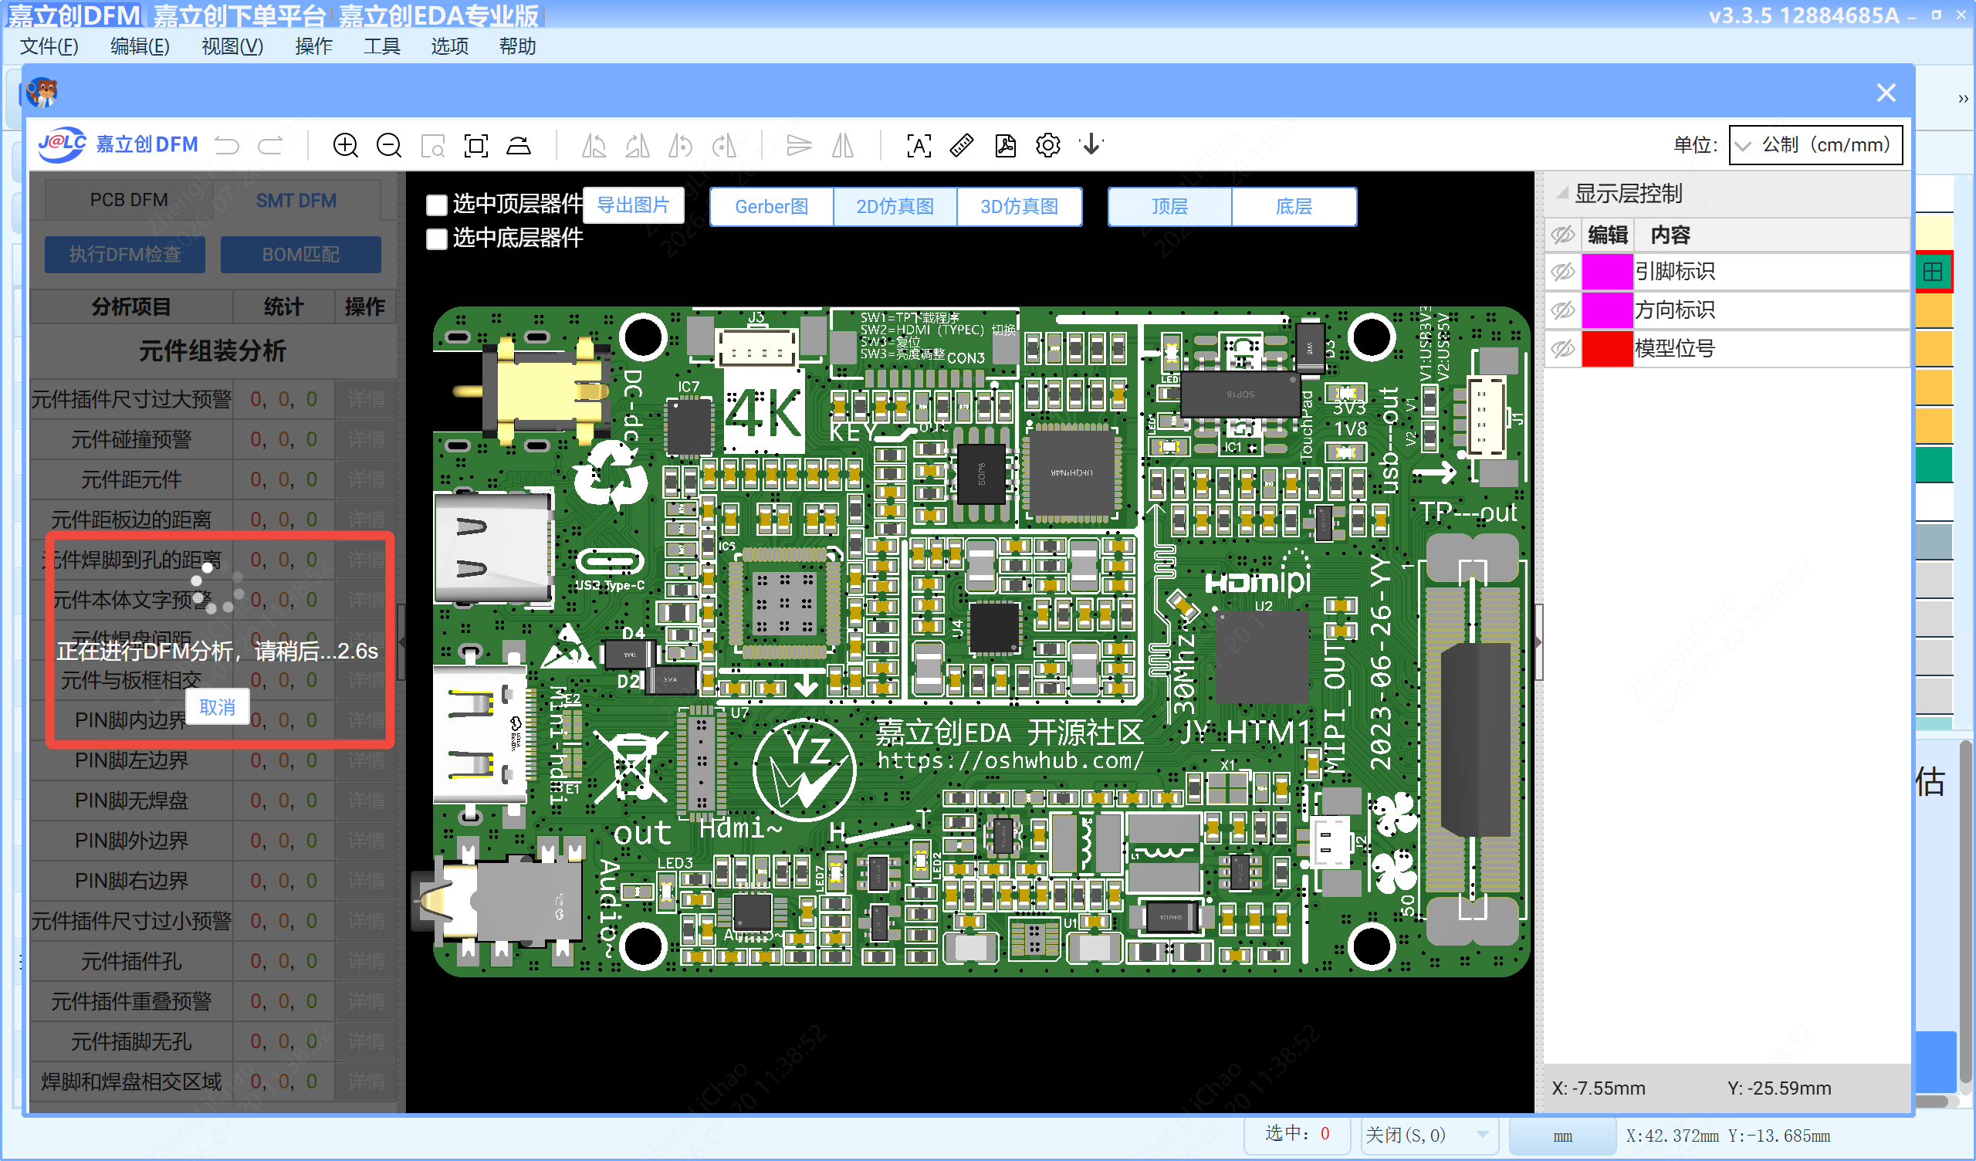
Task: Open the 操作 menu
Action: 313,46
